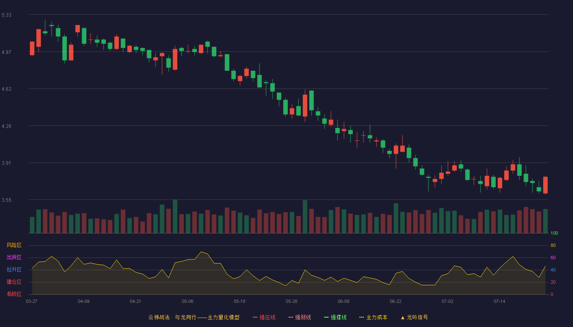Select the 出货区 zone label

[14, 258]
